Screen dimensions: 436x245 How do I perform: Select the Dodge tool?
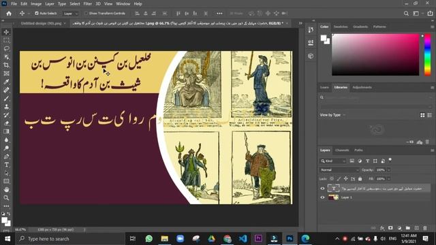pyautogui.click(x=6, y=148)
